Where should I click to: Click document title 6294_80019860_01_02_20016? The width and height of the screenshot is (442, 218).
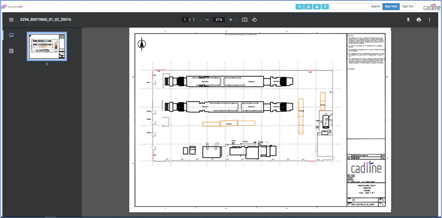pos(46,20)
